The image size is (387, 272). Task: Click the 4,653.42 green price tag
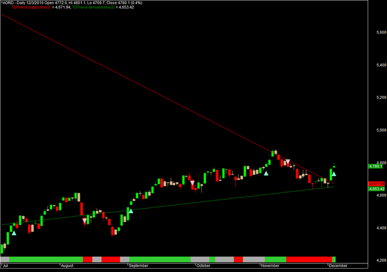pos(377,189)
